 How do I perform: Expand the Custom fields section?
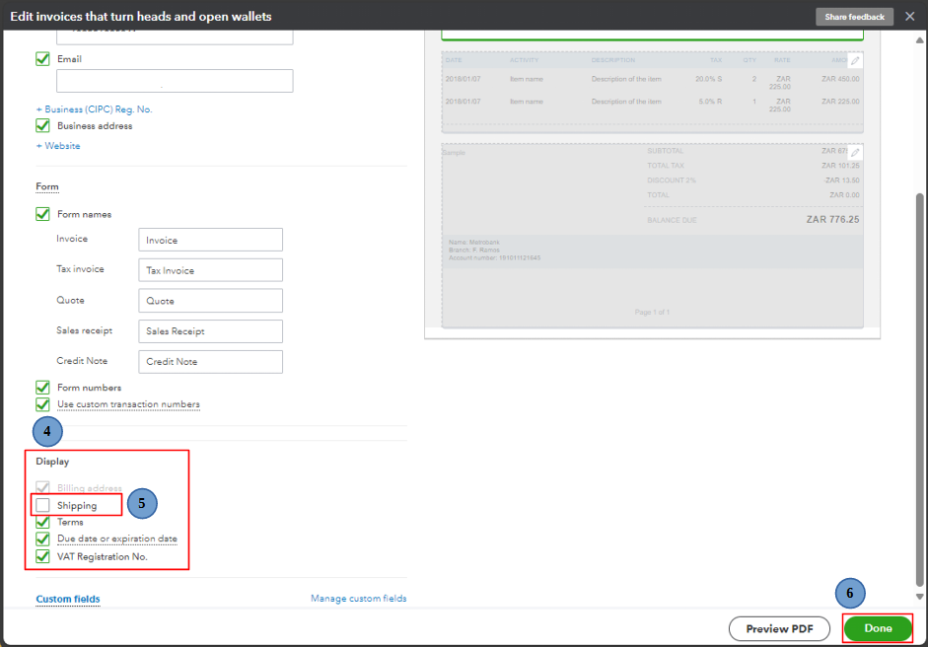pos(68,599)
